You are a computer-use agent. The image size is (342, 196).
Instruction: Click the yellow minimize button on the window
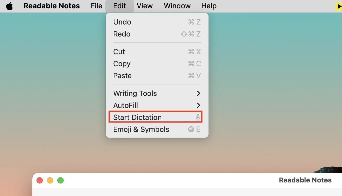(x=50, y=180)
